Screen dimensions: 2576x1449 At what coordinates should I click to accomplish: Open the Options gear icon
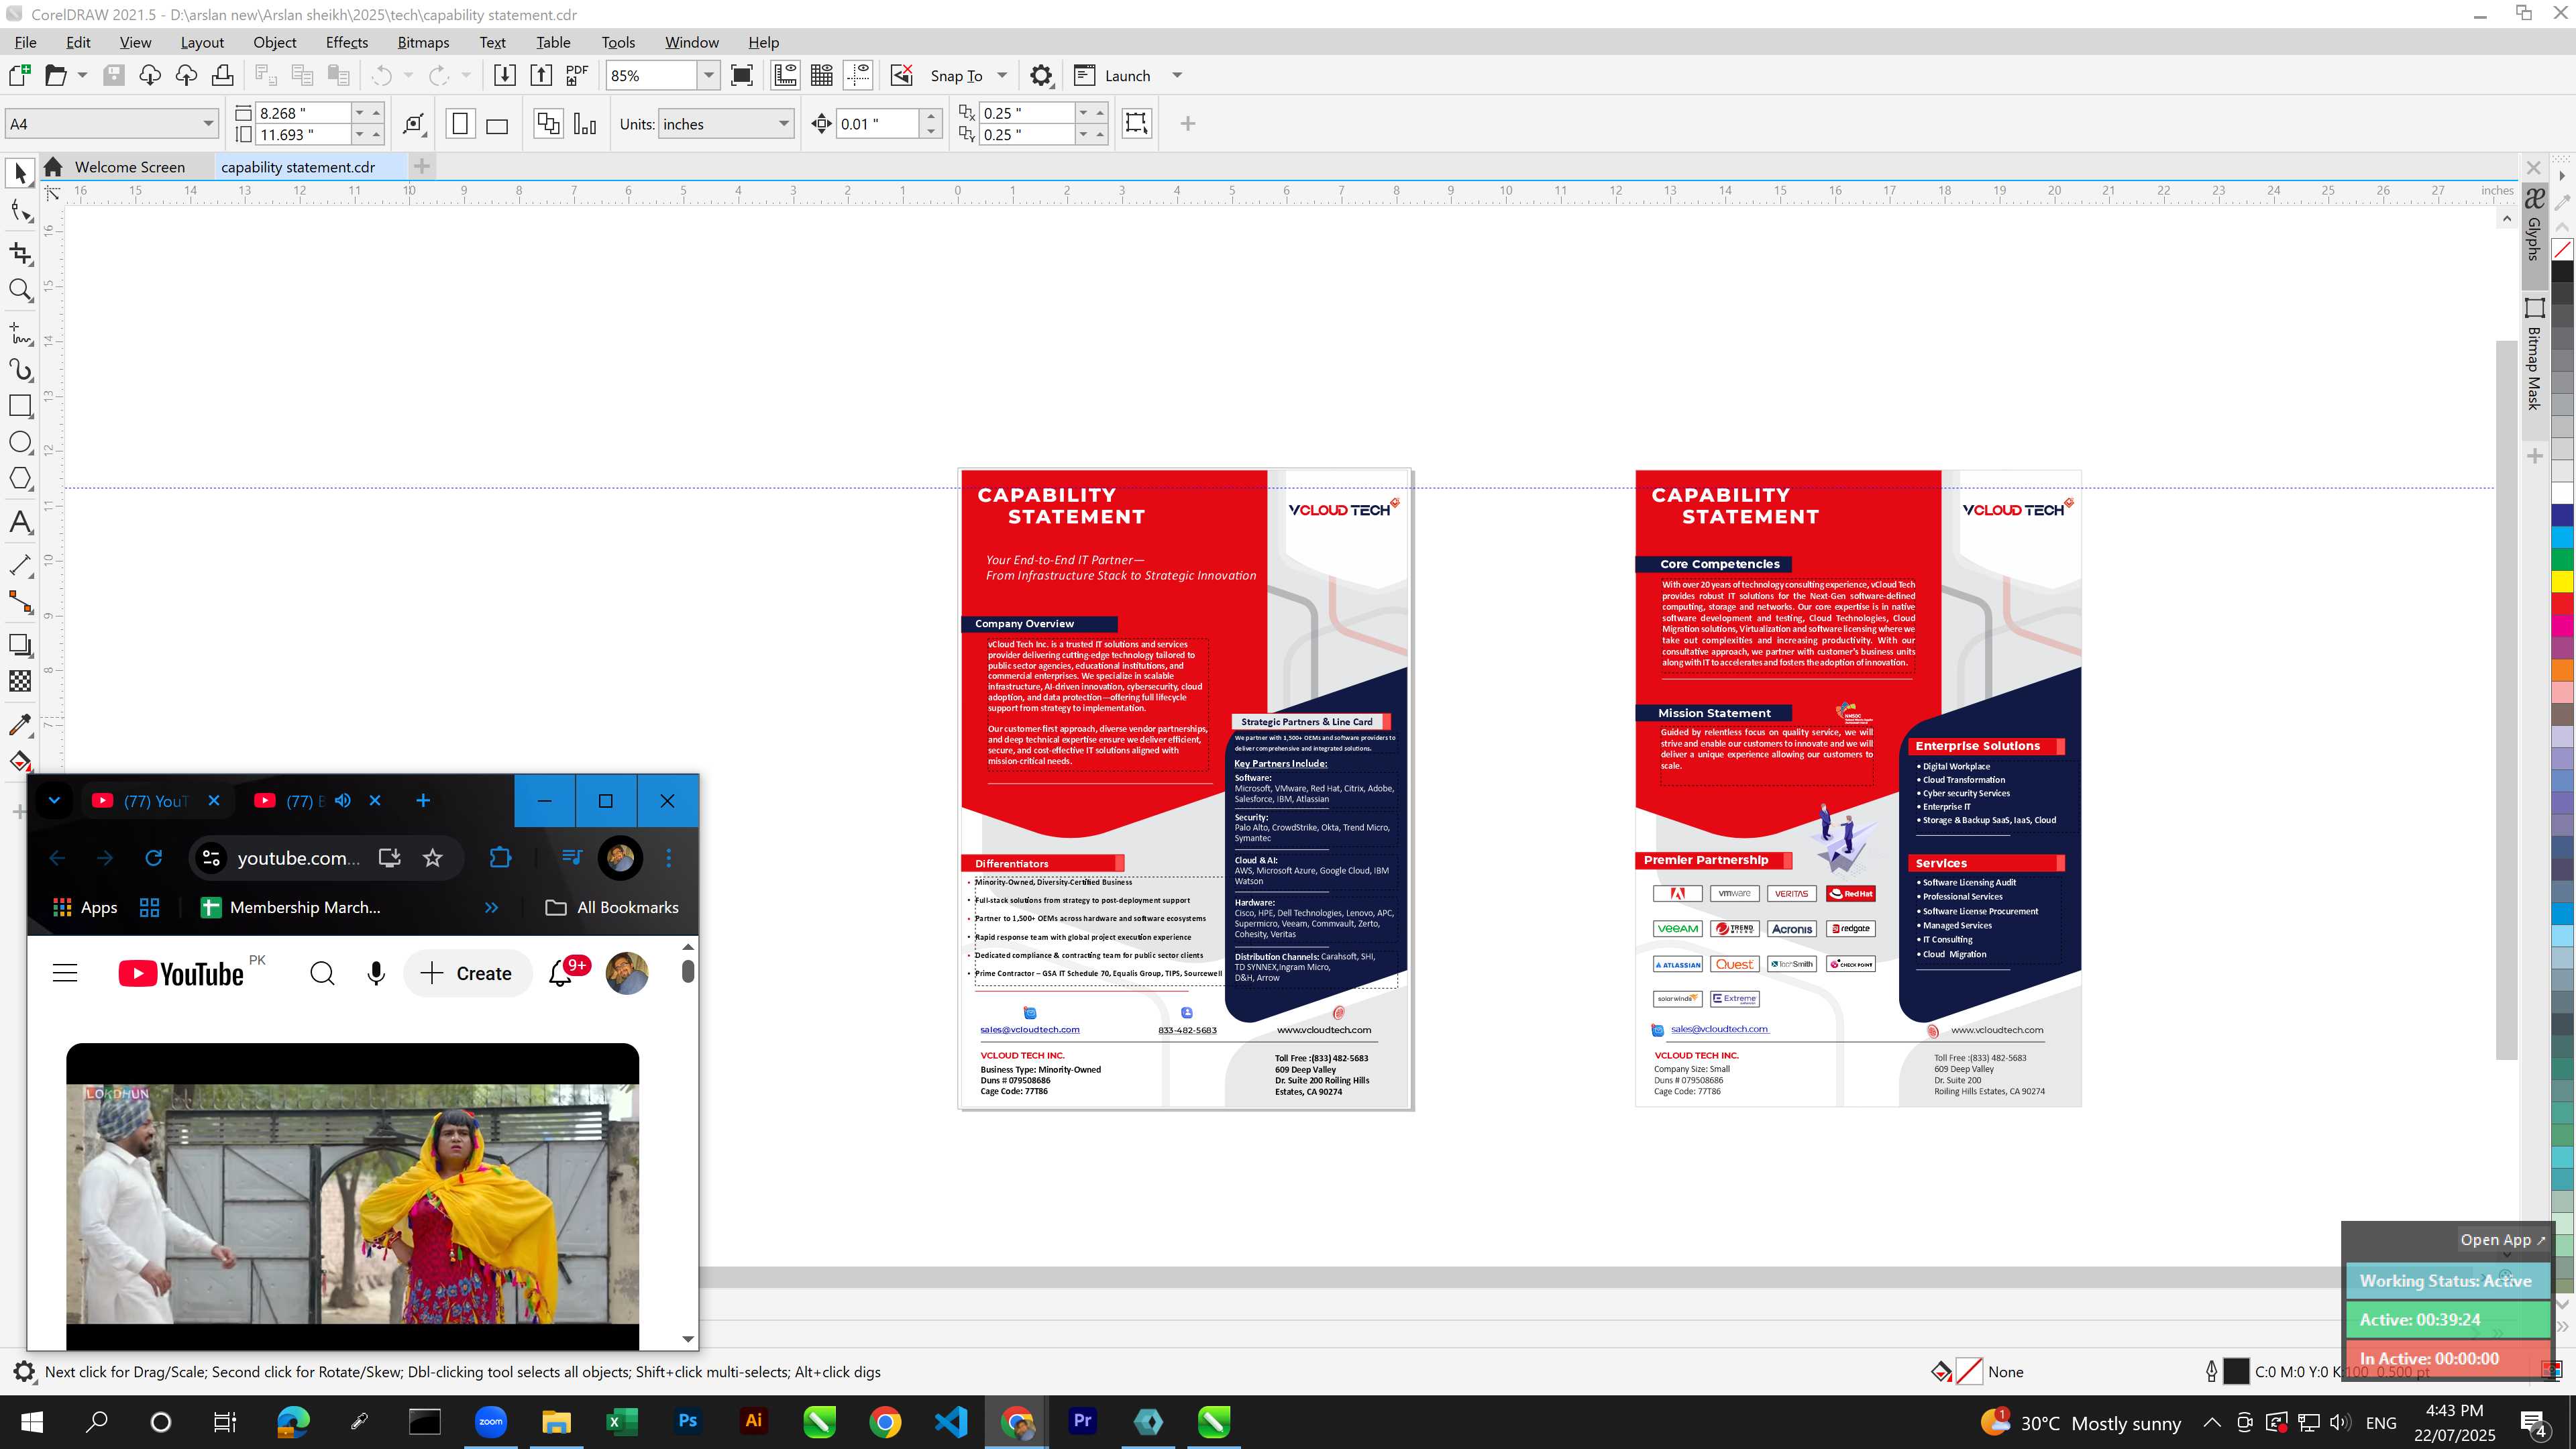click(1041, 75)
